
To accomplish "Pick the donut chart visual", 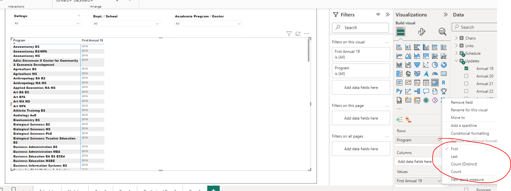I will click(x=444, y=65).
